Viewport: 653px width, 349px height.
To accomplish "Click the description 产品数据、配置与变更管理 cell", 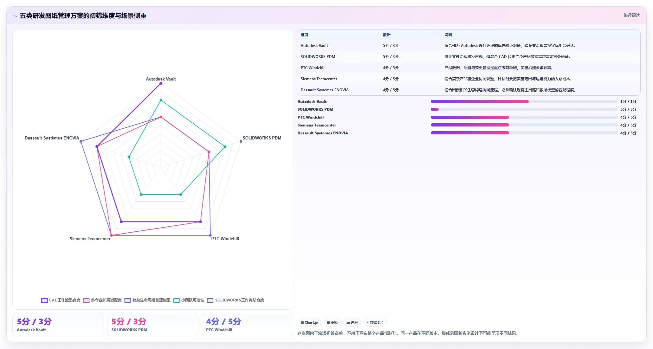I will tap(499, 68).
